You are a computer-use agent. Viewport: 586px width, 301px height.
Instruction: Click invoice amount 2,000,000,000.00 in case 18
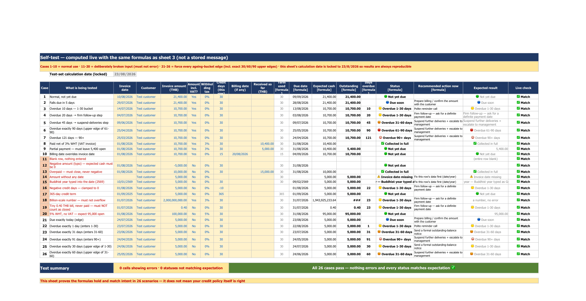[174, 200]
